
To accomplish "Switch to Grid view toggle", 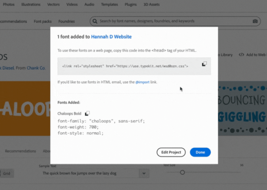I will tap(6, 173).
